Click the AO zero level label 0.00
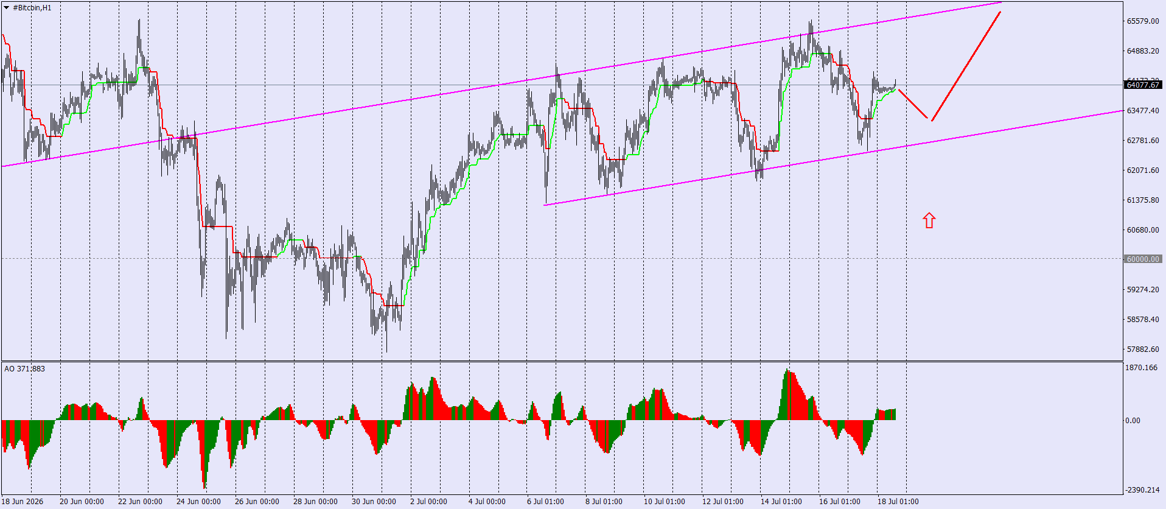Image resolution: width=1166 pixels, height=509 pixels. (1133, 421)
